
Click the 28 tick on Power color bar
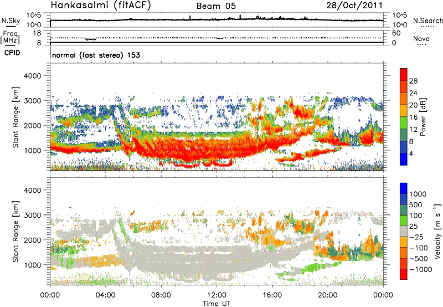click(413, 81)
